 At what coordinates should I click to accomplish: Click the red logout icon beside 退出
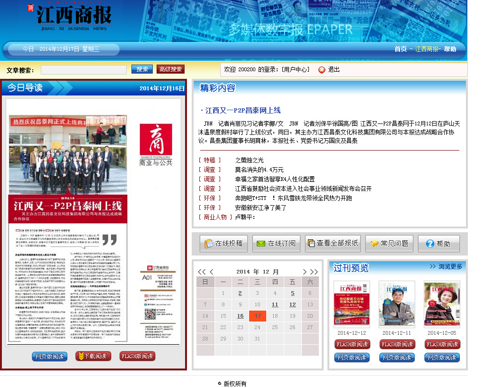[x=322, y=70]
